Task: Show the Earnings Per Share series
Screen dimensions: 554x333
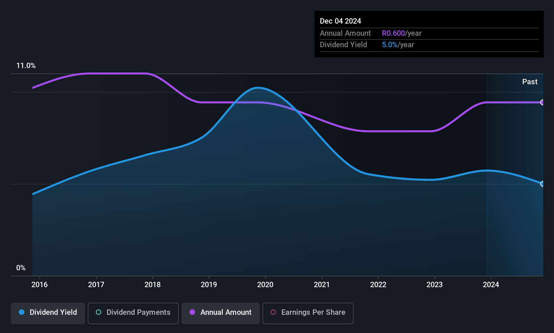Action: coord(308,313)
